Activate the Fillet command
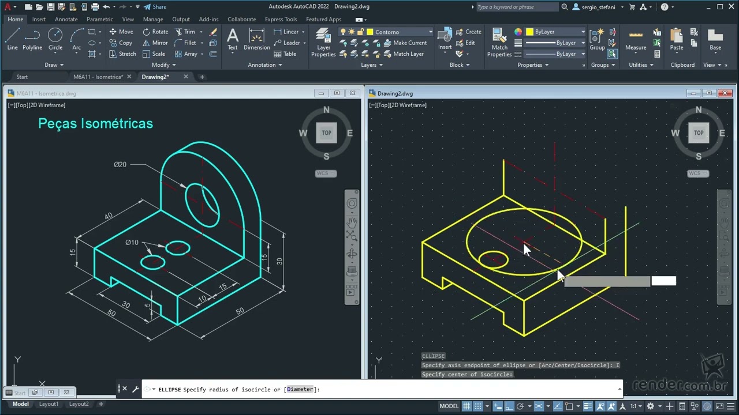This screenshot has width=739, height=415. 185,43
